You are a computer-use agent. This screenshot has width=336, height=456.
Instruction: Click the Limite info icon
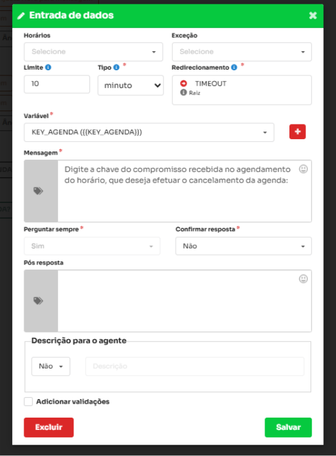[49, 68]
